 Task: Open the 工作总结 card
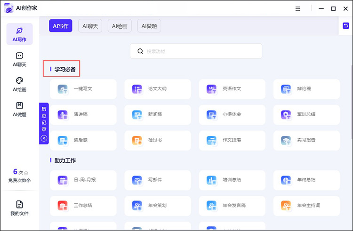pos(83,206)
